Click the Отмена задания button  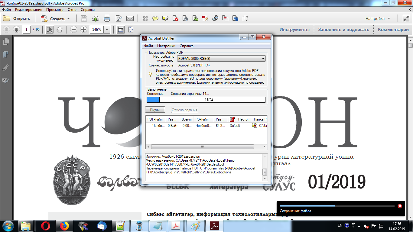point(185,110)
